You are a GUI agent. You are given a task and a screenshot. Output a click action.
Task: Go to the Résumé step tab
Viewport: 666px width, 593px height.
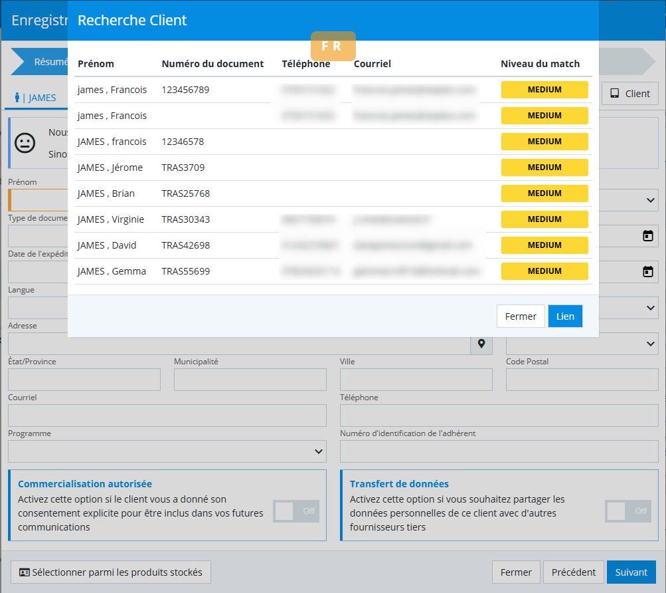pos(46,62)
